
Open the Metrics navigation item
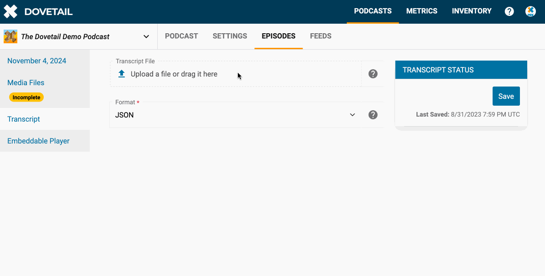tap(422, 11)
